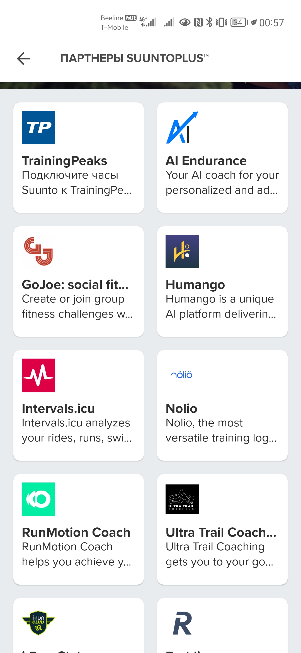The width and height of the screenshot is (301, 653).
Task: Open Intervals.icu partner title
Action: pos(58,409)
